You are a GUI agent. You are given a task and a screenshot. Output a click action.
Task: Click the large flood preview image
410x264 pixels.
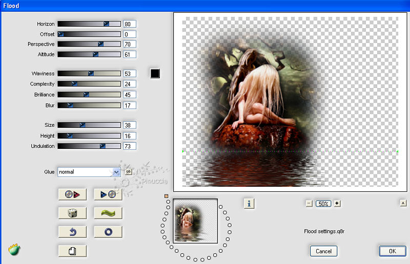tap(290, 102)
